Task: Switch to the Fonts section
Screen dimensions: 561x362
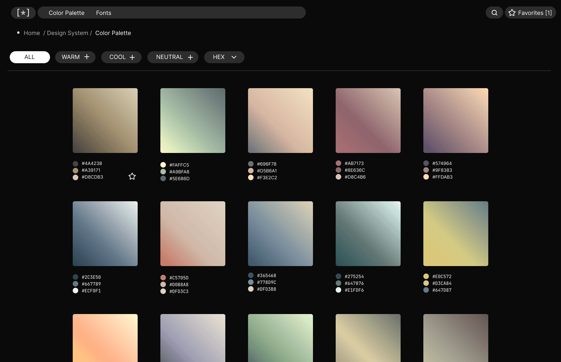Action: click(x=103, y=13)
